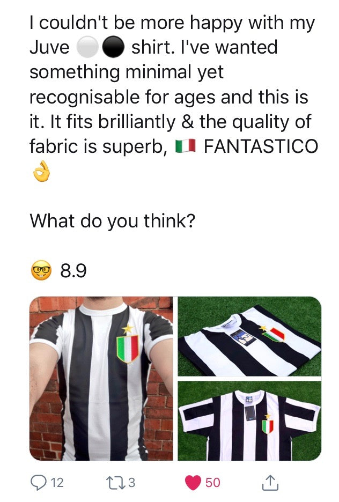Tap the OK hand emoji
Viewport: 339px width, 502px height.
click(x=42, y=172)
